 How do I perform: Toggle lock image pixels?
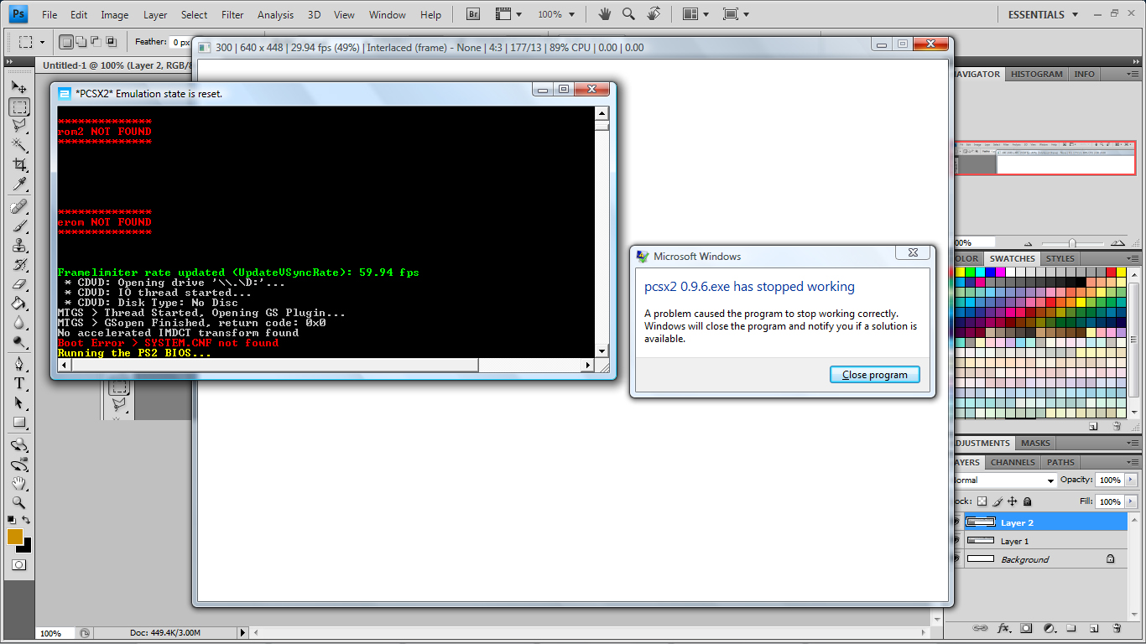click(x=998, y=501)
